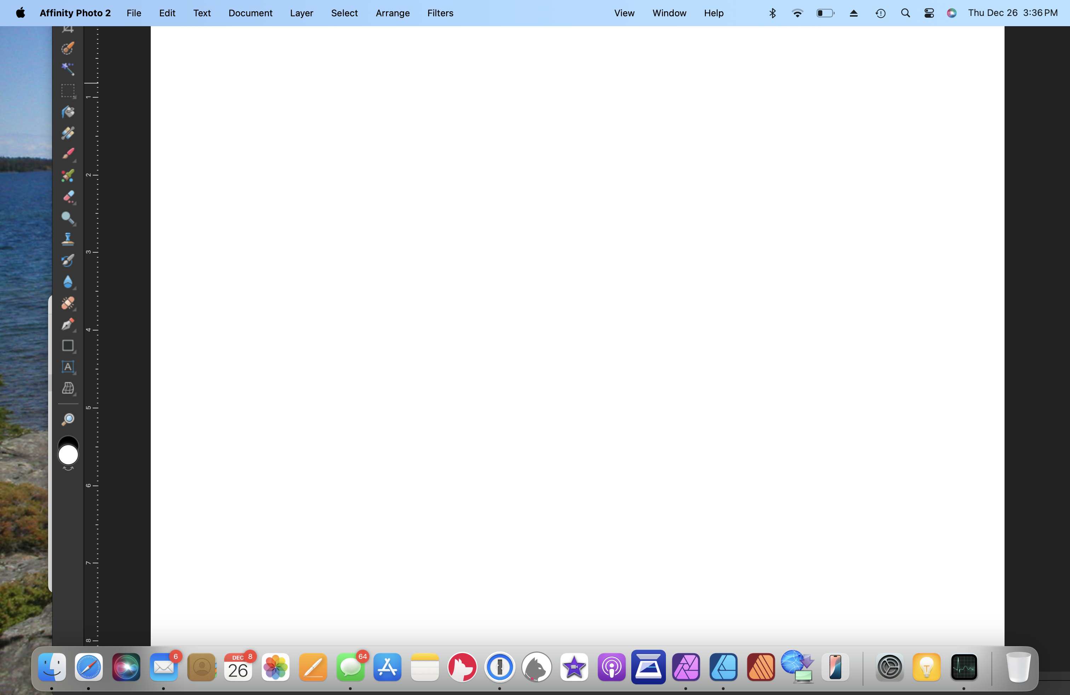
Task: Select the Flood Select magic wand tool
Action: 68,69
